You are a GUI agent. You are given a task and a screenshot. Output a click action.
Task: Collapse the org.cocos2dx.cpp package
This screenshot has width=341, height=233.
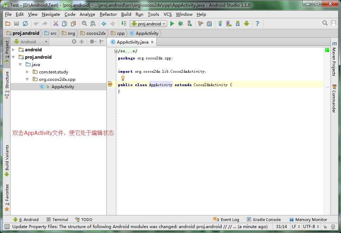coord(27,79)
